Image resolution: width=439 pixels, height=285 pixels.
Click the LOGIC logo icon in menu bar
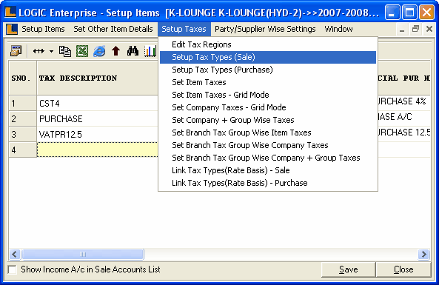tap(12, 29)
